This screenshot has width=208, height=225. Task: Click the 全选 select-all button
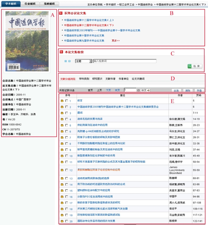pyautogui.click(x=177, y=90)
